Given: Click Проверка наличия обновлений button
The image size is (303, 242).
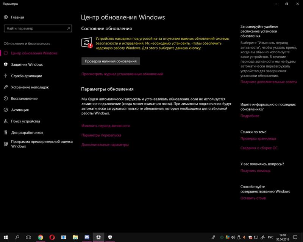Looking at the screenshot, I should [x=111, y=61].
